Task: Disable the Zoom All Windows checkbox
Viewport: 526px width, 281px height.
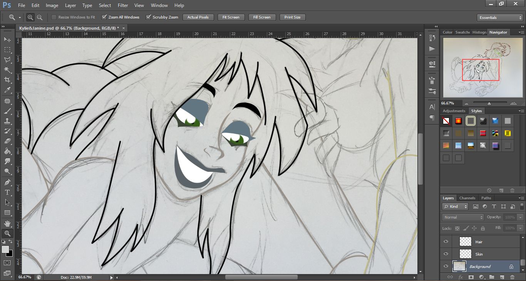Action: point(104,17)
